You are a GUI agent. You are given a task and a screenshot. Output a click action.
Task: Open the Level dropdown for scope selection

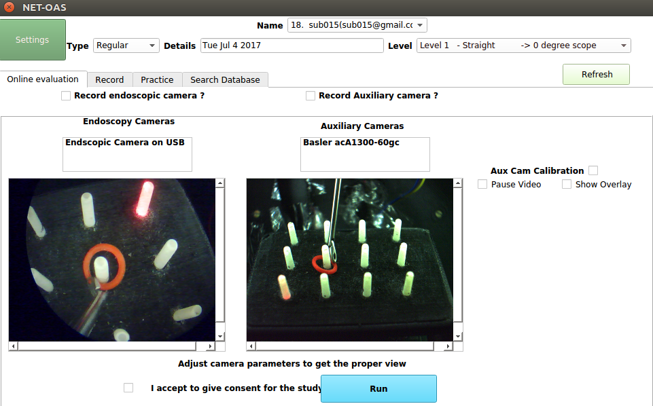(x=523, y=45)
